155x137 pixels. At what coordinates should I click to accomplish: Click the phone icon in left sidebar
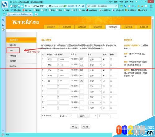point(3,25)
